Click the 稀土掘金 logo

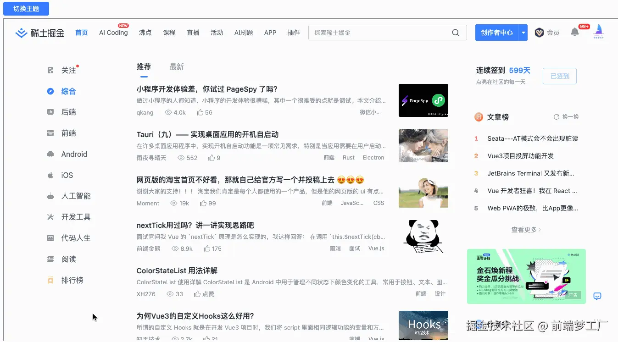(40, 33)
